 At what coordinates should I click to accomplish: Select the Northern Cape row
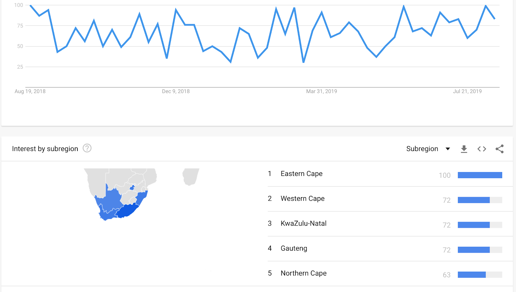point(303,273)
